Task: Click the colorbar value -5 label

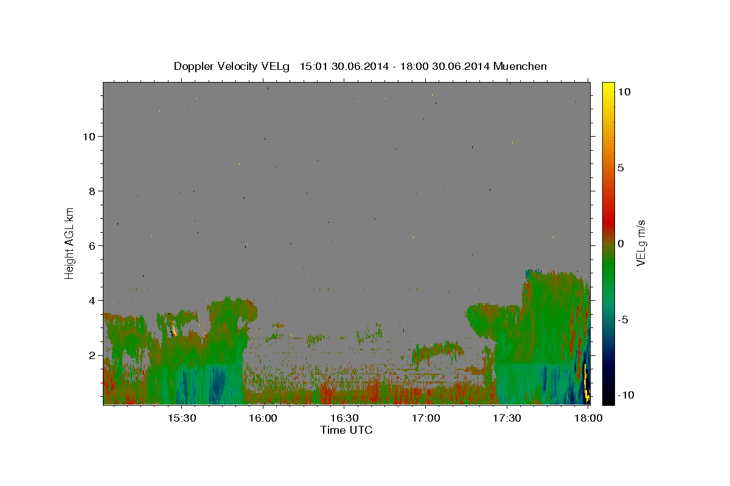Action: (x=622, y=320)
